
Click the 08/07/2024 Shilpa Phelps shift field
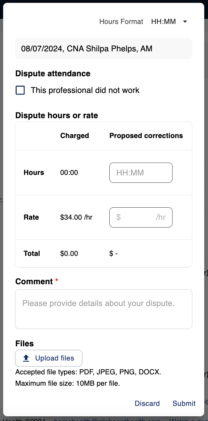(104, 49)
